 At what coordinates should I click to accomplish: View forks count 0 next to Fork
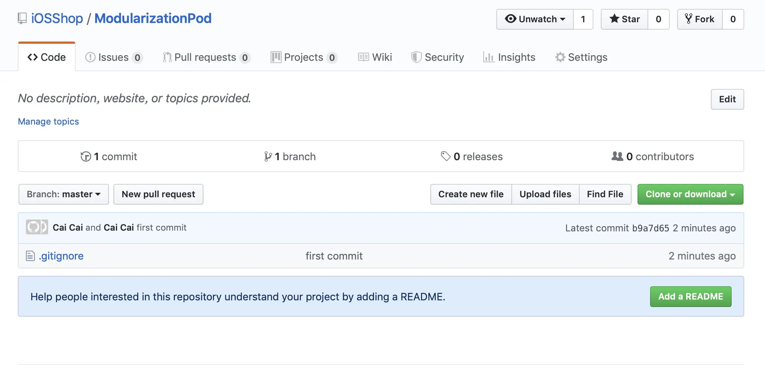pos(733,19)
